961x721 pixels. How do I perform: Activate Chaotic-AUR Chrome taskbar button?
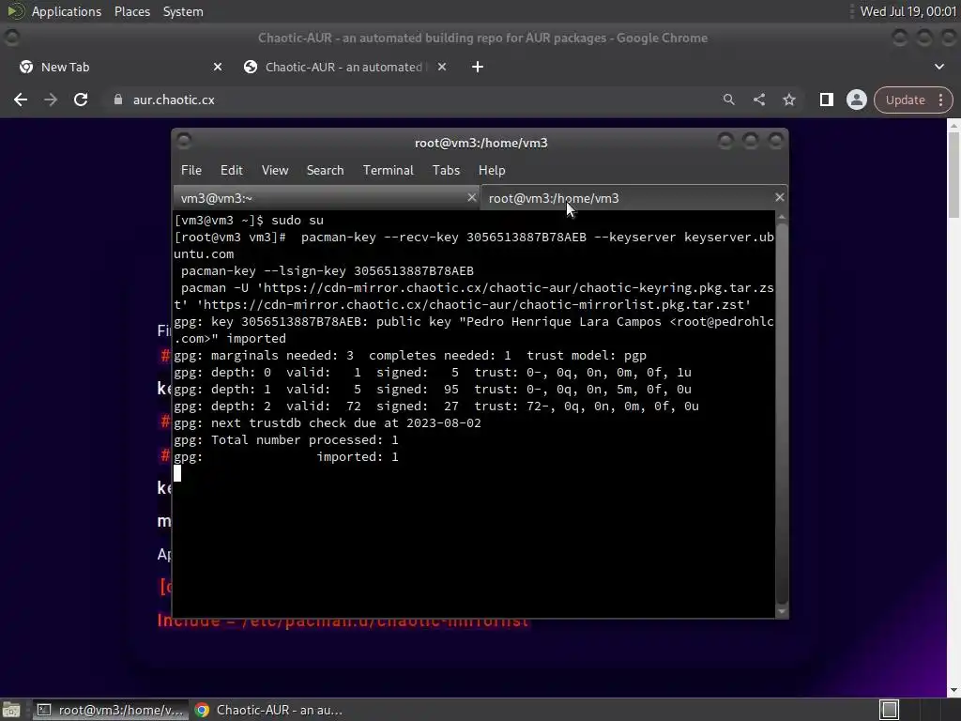[x=268, y=710]
